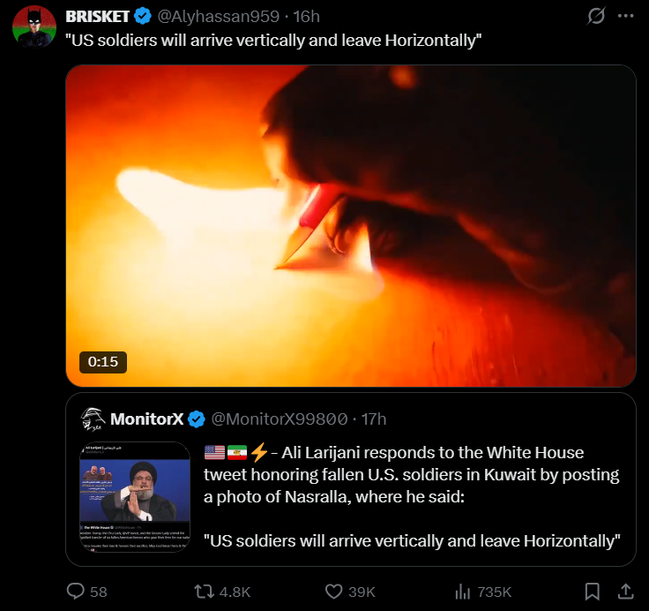649x611 pixels.
Task: Open quoted tweet text about Ali Larijani
Action: 412,496
